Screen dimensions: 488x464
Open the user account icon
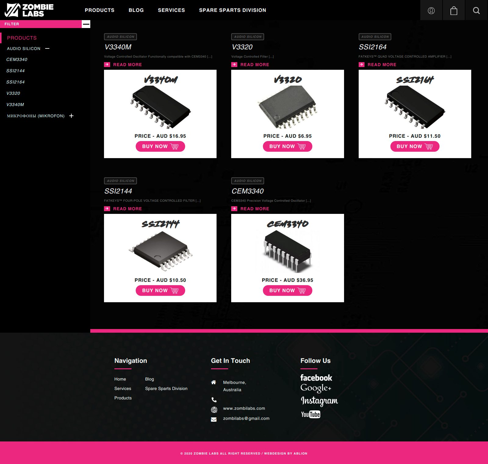point(431,11)
